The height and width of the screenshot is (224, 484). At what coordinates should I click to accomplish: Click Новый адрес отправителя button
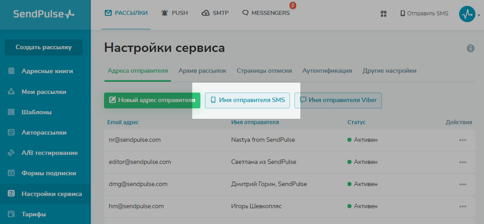pos(152,100)
